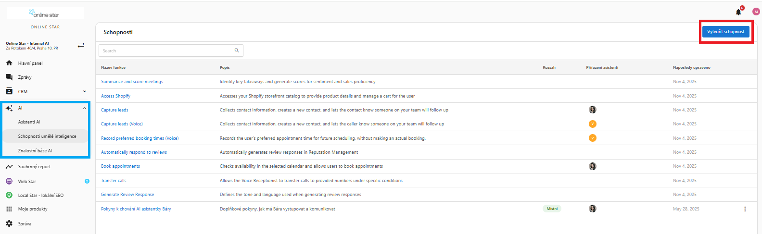Open three-dot menu for Pokyny k chování row
762x234 pixels.
[745, 209]
